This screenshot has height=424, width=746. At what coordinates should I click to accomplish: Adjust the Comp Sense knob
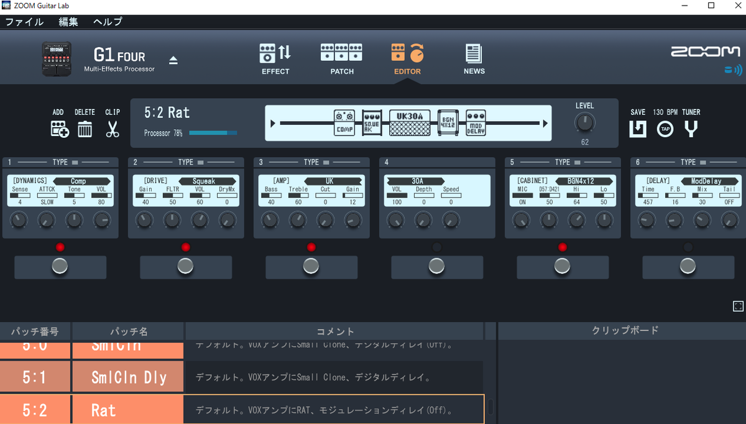(20, 219)
